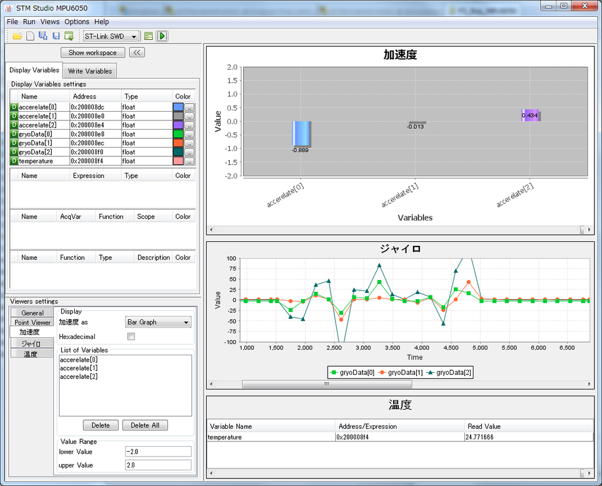
Task: Click the import/export window icon with green arrow
Action: click(x=69, y=36)
